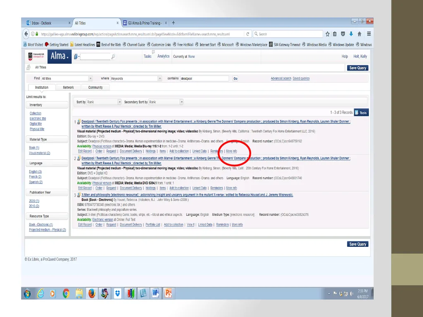Show bookmarks list clipboard icon
The image size is (423, 317).
click(x=335, y=34)
